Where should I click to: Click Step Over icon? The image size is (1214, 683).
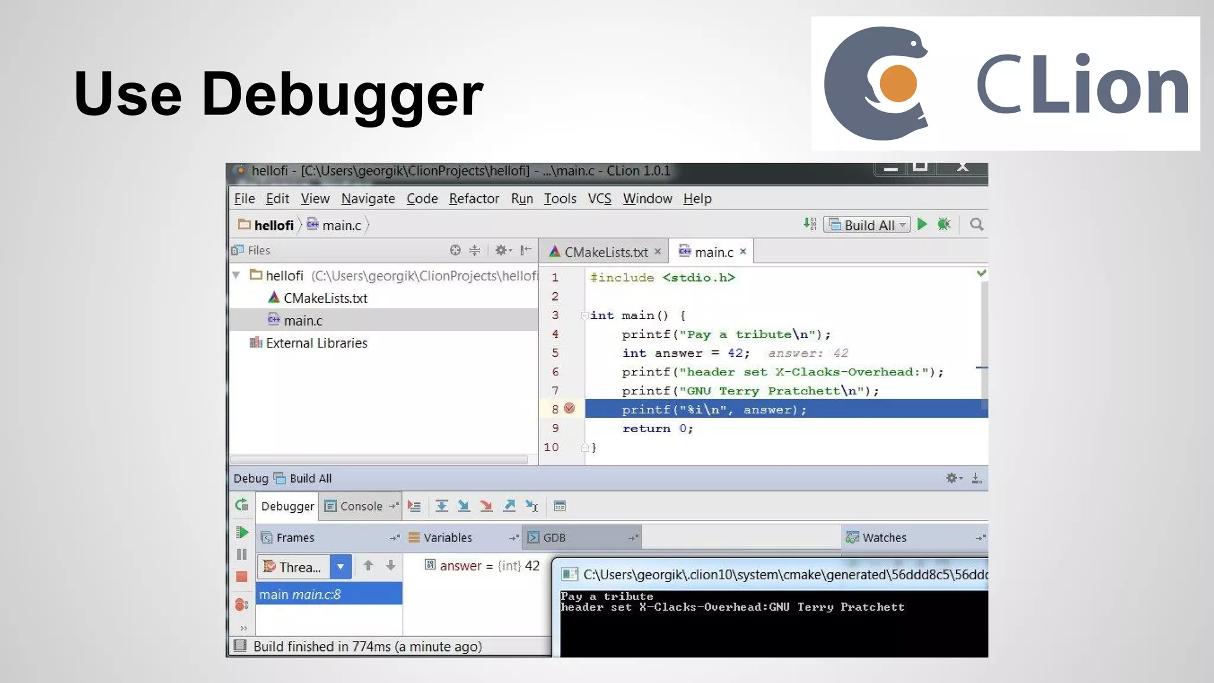442,506
